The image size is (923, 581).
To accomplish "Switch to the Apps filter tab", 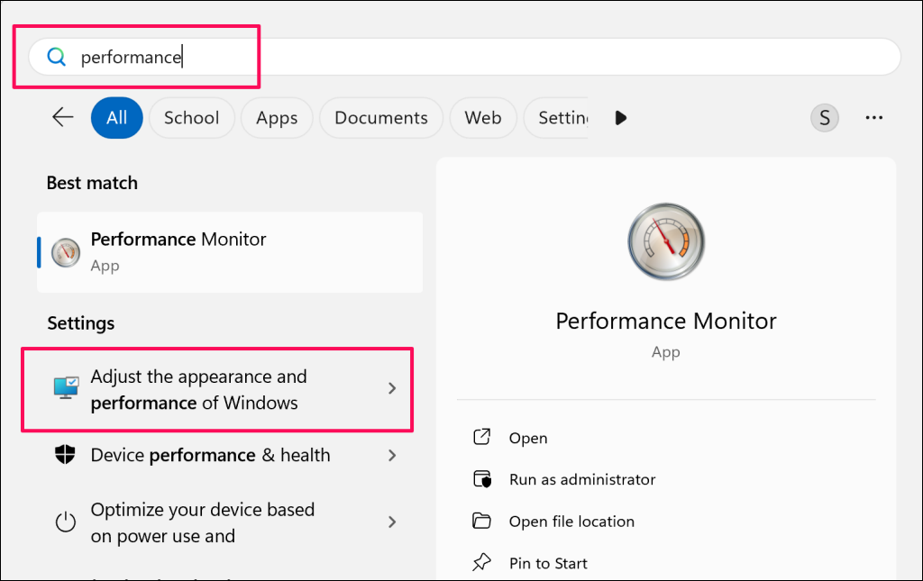I will pos(276,117).
